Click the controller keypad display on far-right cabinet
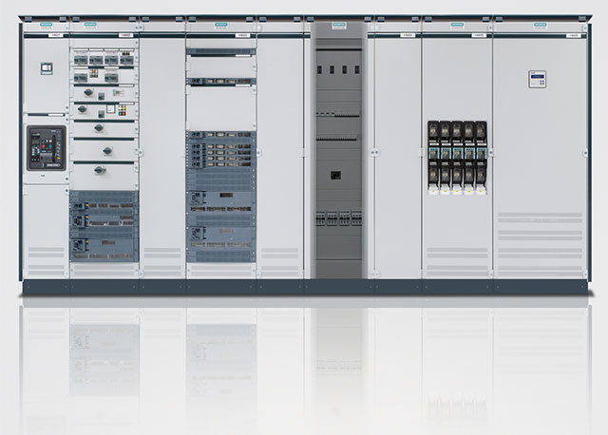 [537, 79]
